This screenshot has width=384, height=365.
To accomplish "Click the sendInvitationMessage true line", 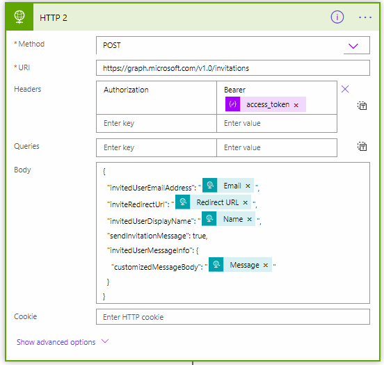I will tap(157, 236).
